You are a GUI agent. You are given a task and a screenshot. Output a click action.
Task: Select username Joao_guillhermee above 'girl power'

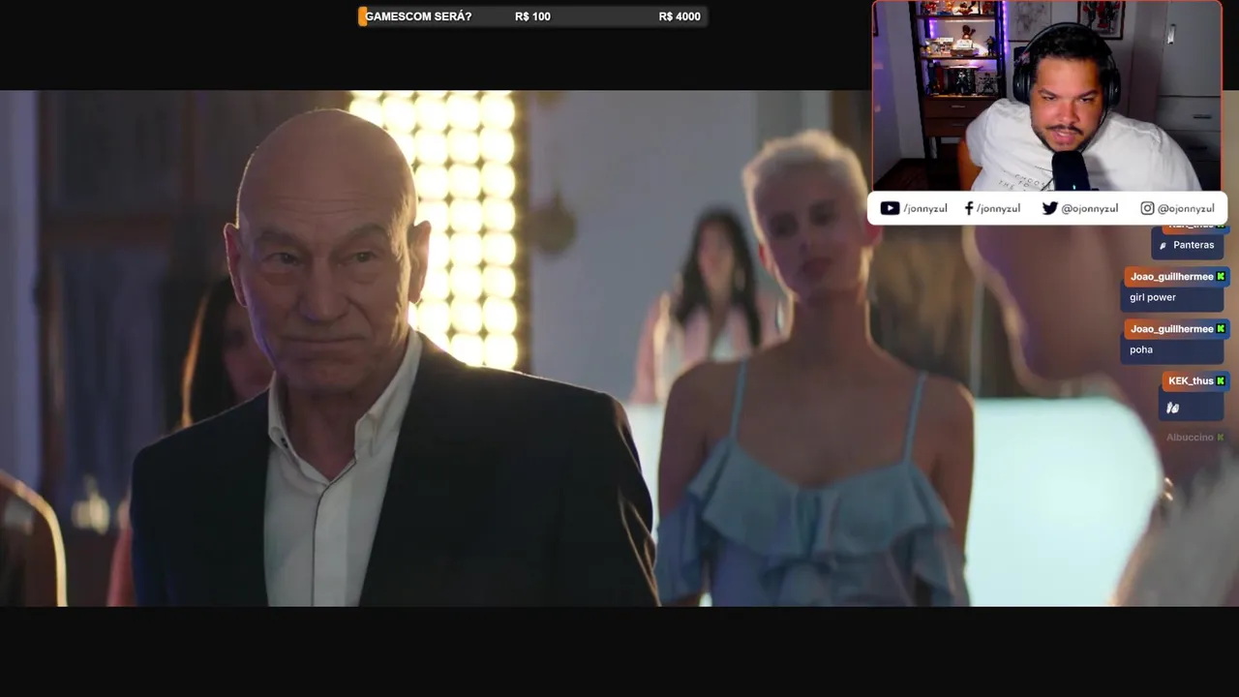pos(1171,276)
